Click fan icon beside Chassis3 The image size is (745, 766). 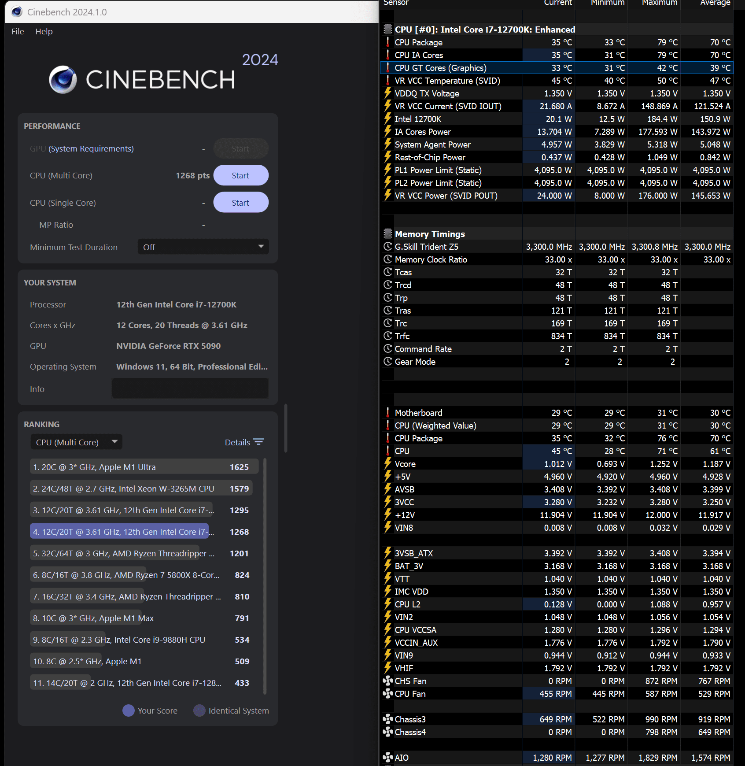click(387, 719)
